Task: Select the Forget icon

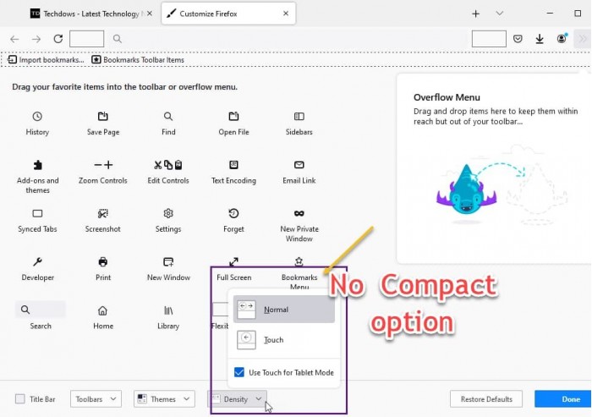Action: coord(233,213)
